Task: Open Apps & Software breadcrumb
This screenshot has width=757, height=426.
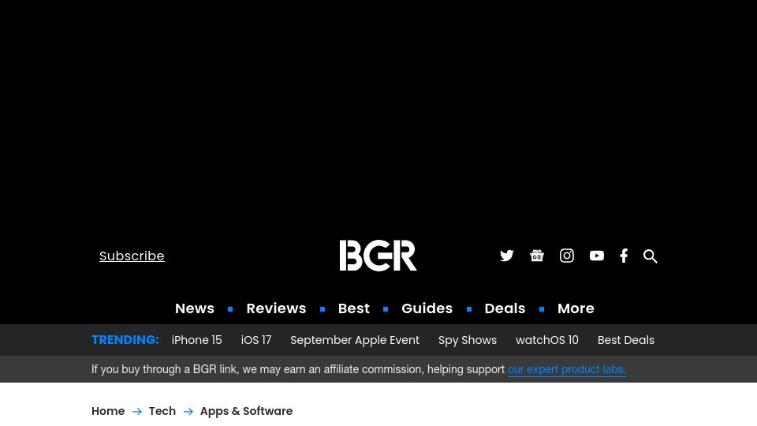Action: [x=246, y=411]
